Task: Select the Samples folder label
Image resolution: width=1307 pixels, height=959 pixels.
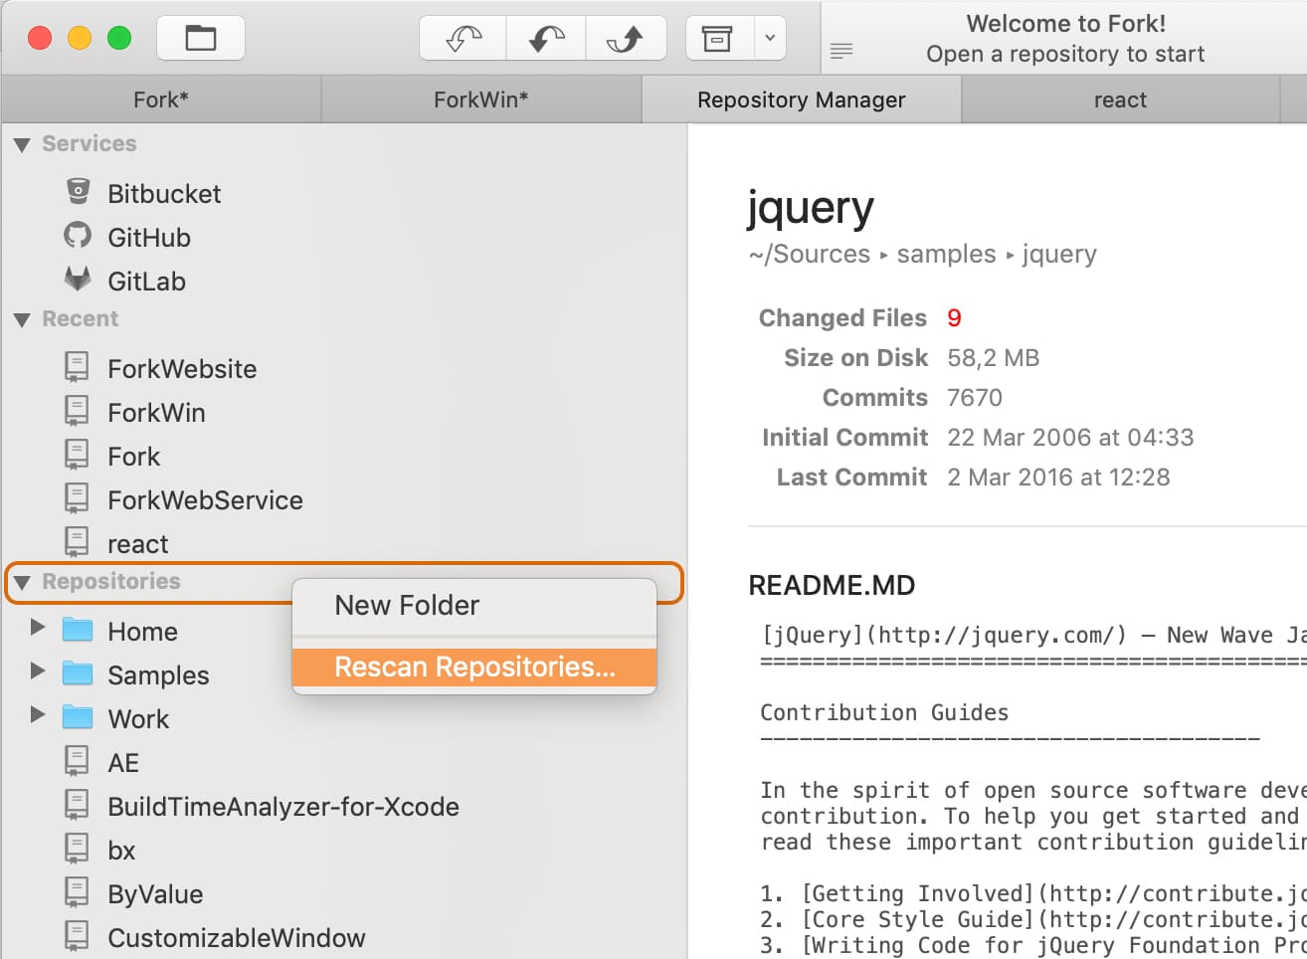Action: 158,675
